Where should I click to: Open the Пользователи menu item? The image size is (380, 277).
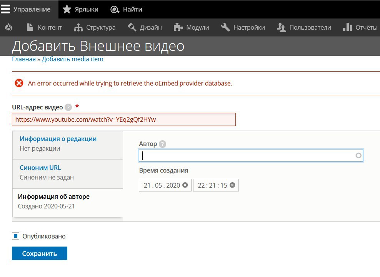(x=304, y=27)
